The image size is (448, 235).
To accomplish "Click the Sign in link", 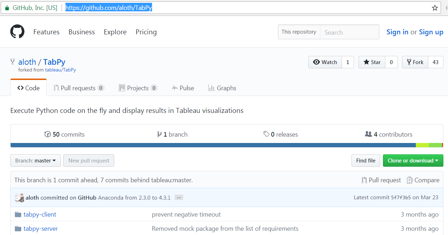I will click(x=397, y=32).
